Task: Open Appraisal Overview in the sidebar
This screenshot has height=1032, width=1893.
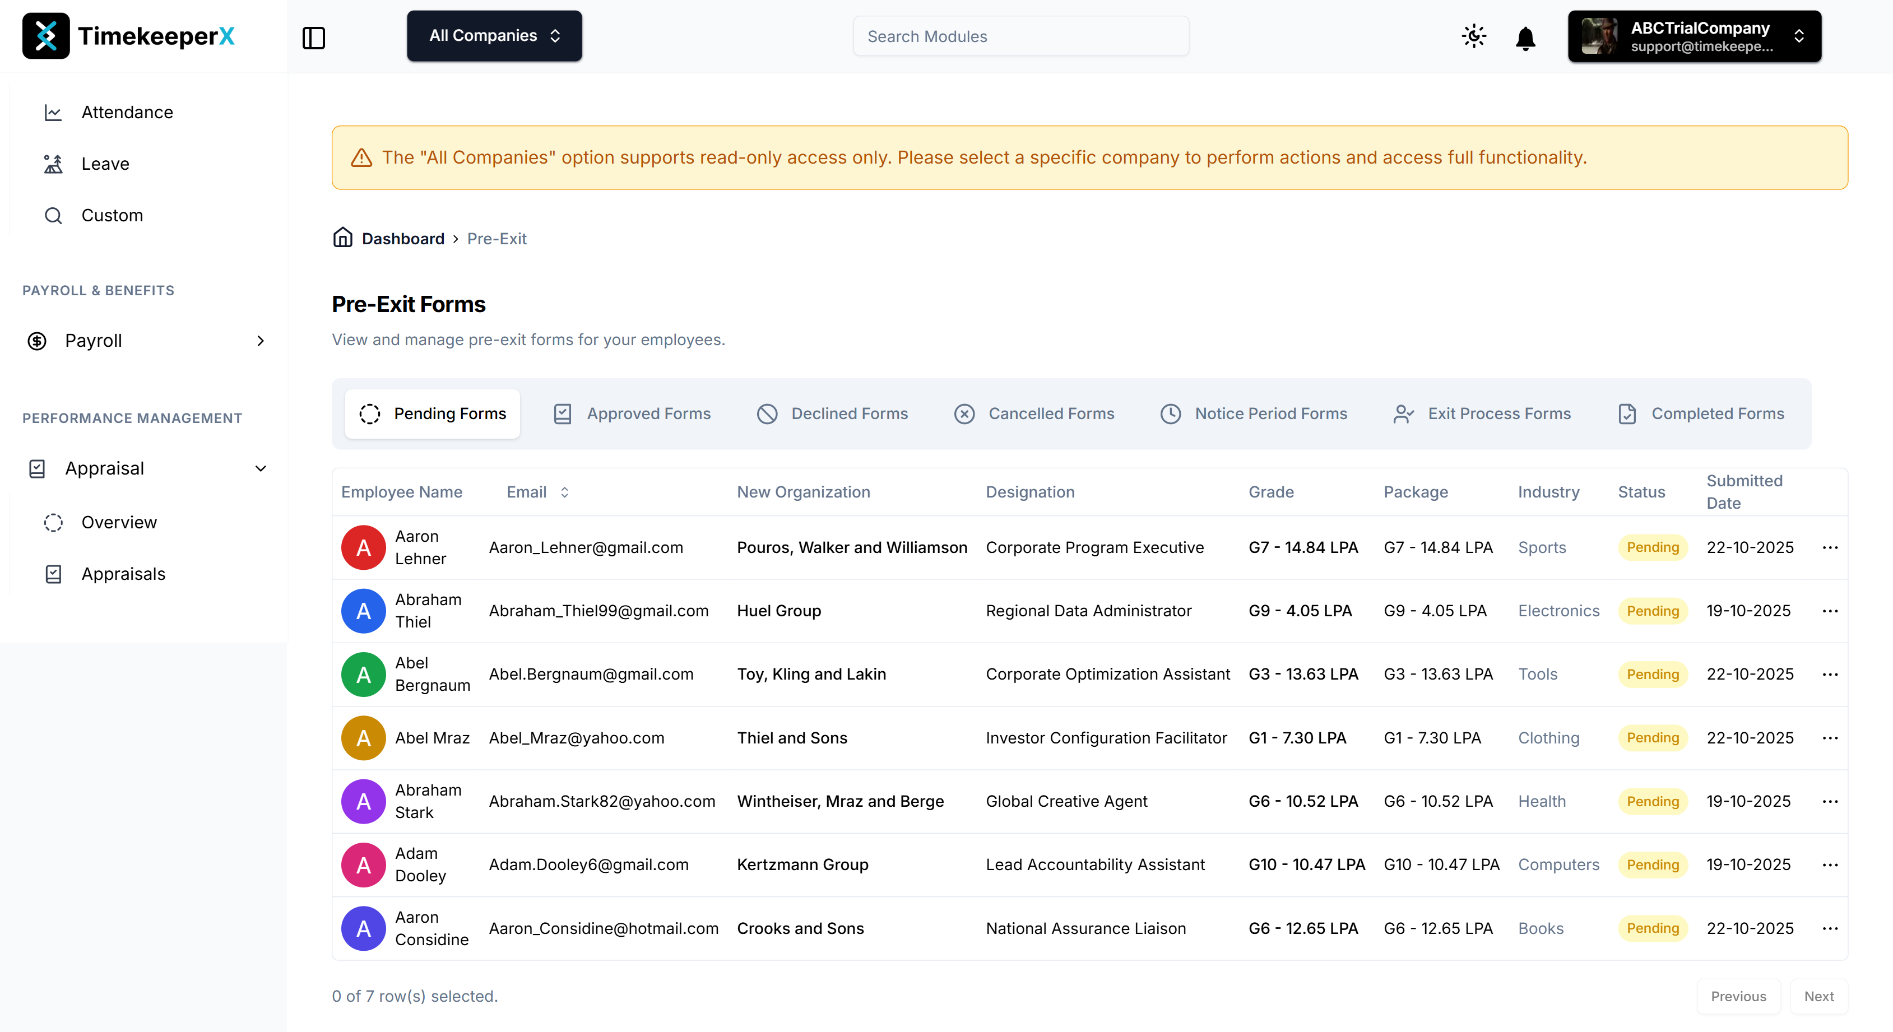Action: 119,522
